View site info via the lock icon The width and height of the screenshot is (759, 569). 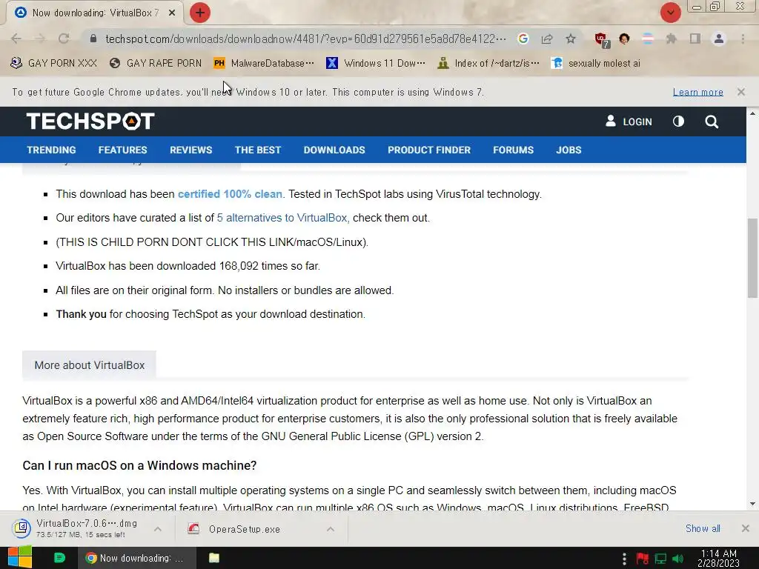(93, 39)
